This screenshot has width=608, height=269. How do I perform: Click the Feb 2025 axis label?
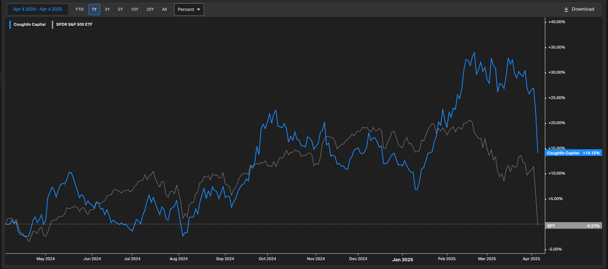(x=447, y=259)
